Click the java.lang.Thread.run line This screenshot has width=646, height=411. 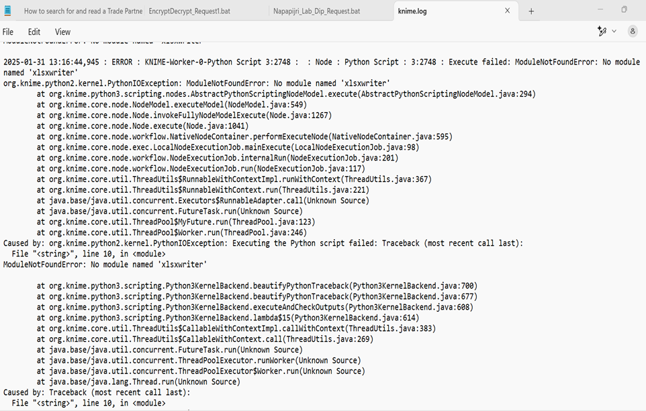pyautogui.click(x=138, y=382)
